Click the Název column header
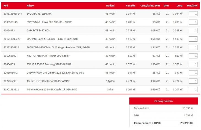 [x=30, y=6]
